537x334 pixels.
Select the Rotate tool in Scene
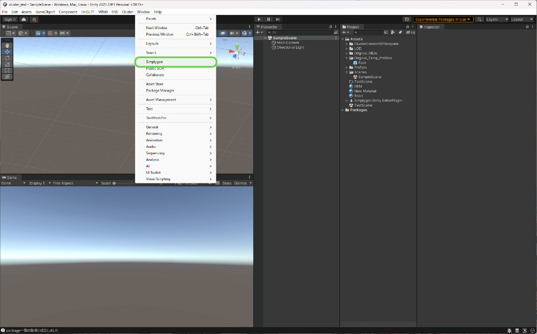tap(7, 58)
